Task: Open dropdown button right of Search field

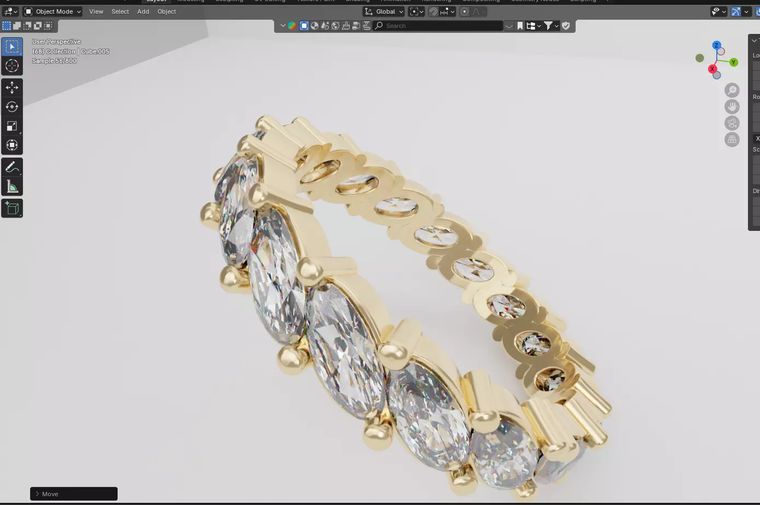Action: (509, 26)
